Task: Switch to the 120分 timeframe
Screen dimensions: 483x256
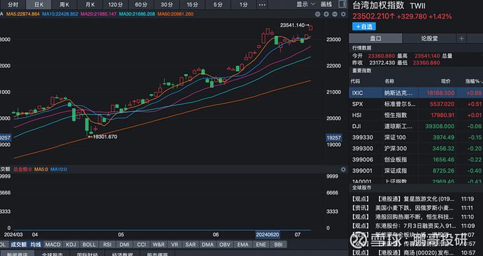Action: click(115, 4)
